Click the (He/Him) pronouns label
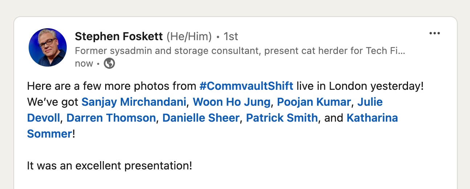This screenshot has width=470, height=189. tap(189, 37)
